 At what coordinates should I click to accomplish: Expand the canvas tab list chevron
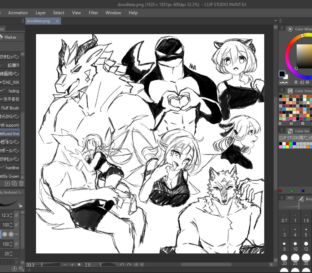click(x=276, y=20)
